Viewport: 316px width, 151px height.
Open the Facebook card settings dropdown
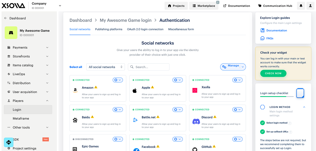(177, 139)
